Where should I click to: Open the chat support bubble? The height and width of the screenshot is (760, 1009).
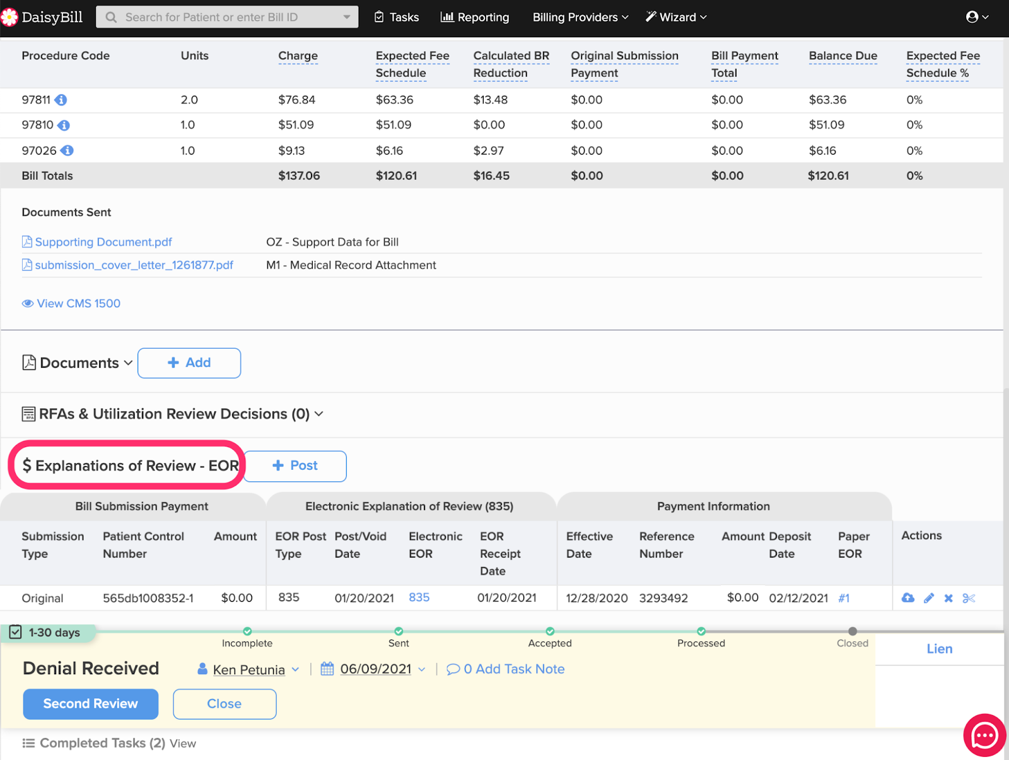(x=984, y=735)
